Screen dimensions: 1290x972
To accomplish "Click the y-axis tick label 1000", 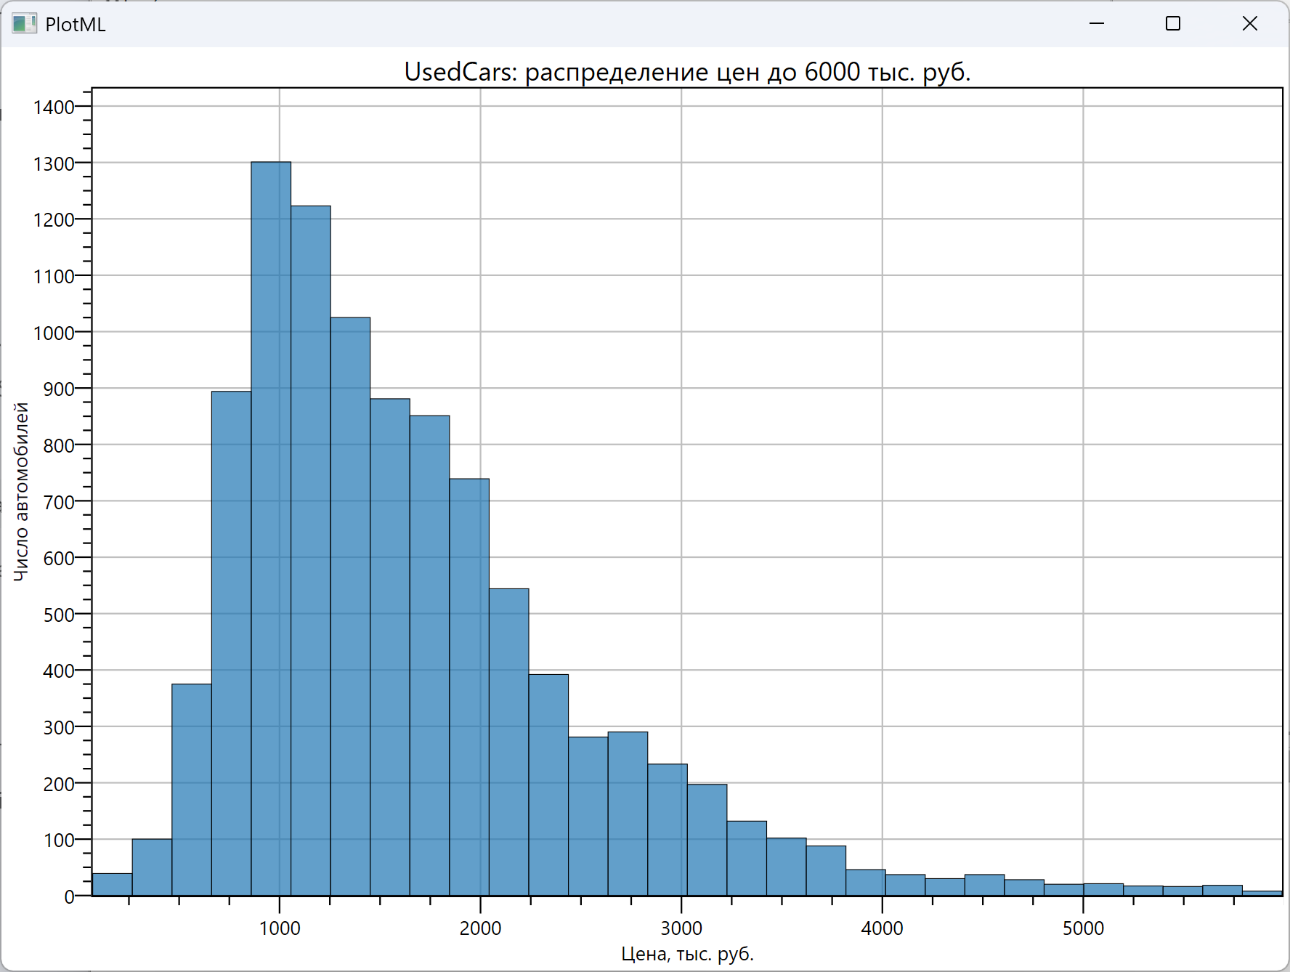I will click(54, 333).
